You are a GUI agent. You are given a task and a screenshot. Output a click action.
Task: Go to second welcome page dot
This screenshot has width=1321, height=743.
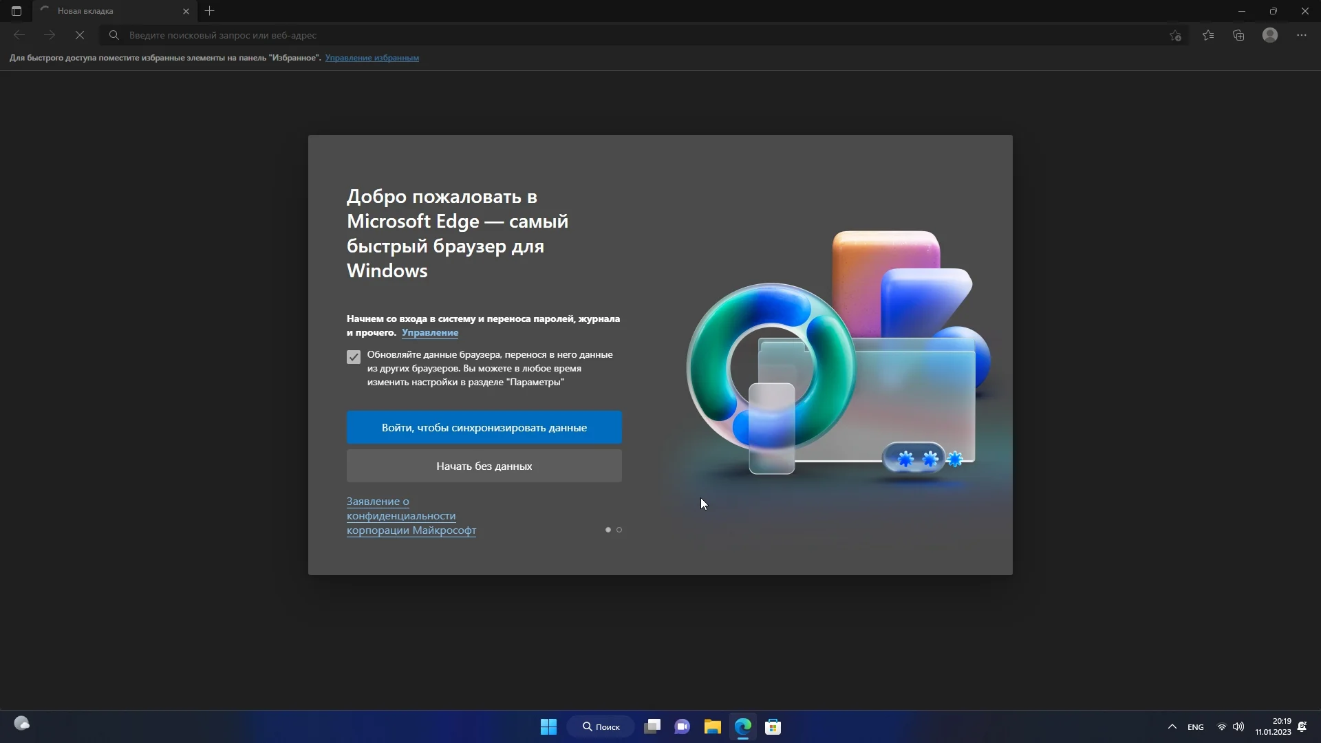click(x=619, y=530)
